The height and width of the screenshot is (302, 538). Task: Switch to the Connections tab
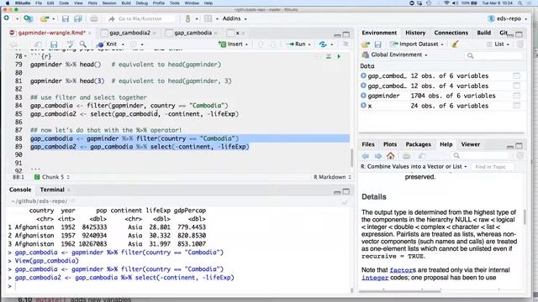tap(451, 33)
